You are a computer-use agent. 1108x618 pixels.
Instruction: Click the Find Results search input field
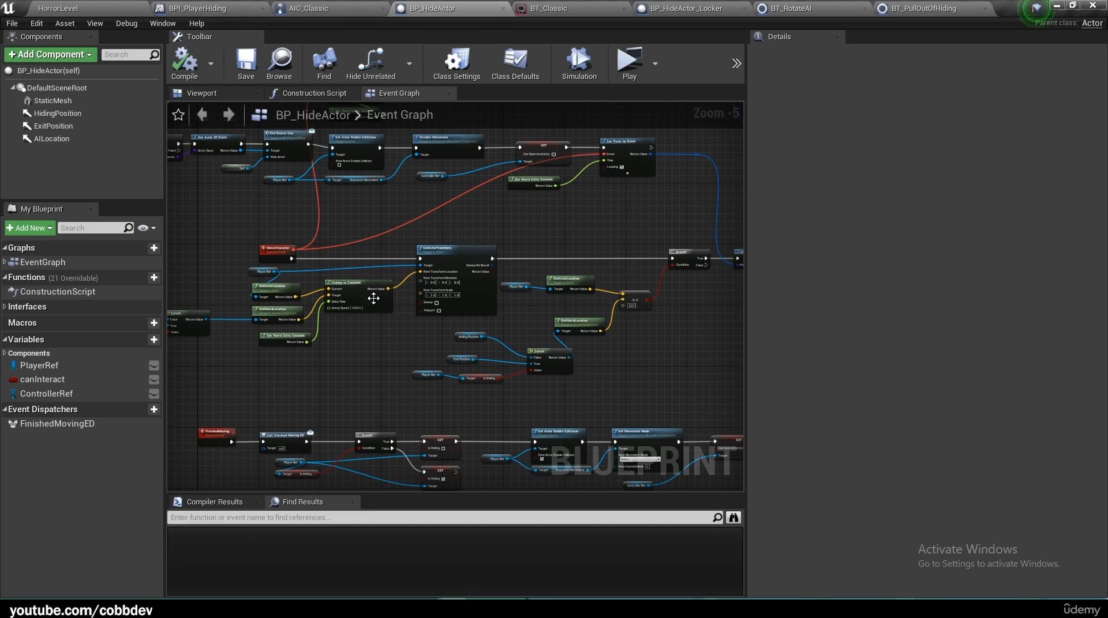439,518
